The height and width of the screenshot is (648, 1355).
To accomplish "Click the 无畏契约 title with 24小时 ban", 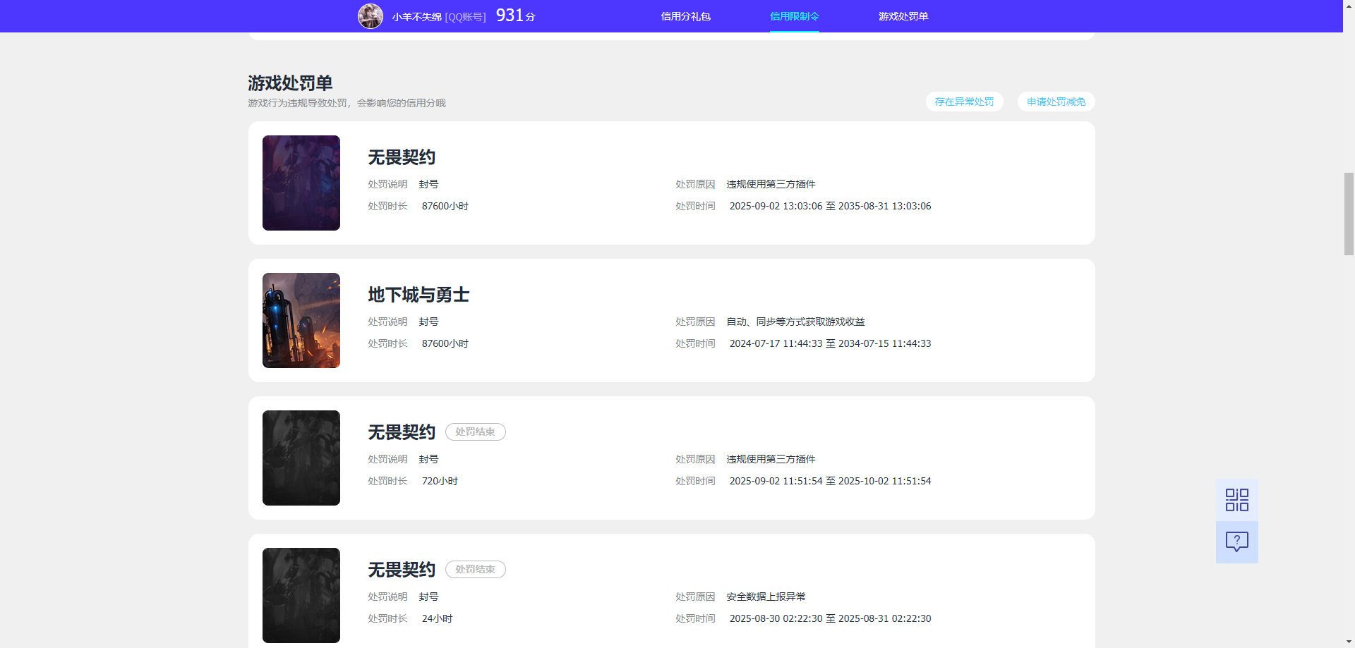I will [402, 570].
